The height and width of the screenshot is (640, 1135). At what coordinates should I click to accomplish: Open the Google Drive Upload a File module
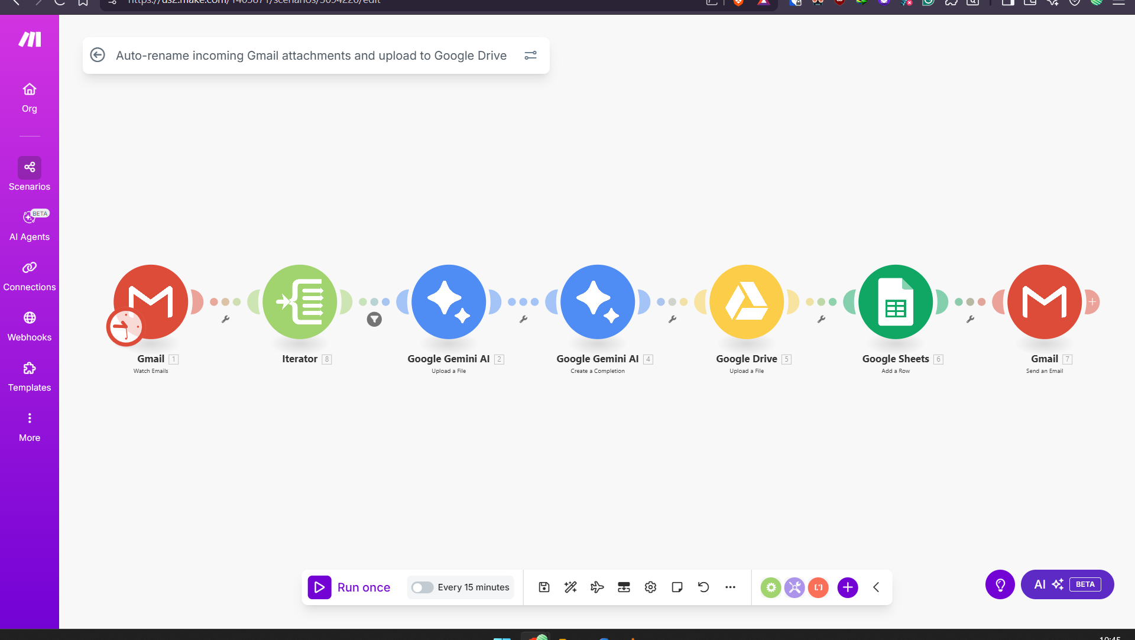click(747, 302)
